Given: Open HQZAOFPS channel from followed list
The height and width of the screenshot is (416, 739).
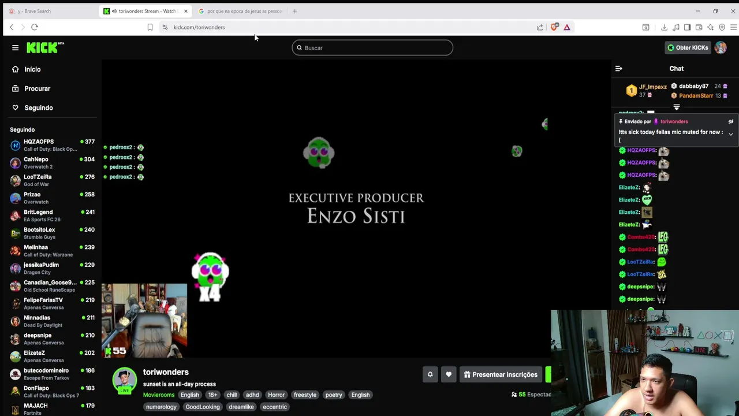Looking at the screenshot, I should tap(52, 145).
